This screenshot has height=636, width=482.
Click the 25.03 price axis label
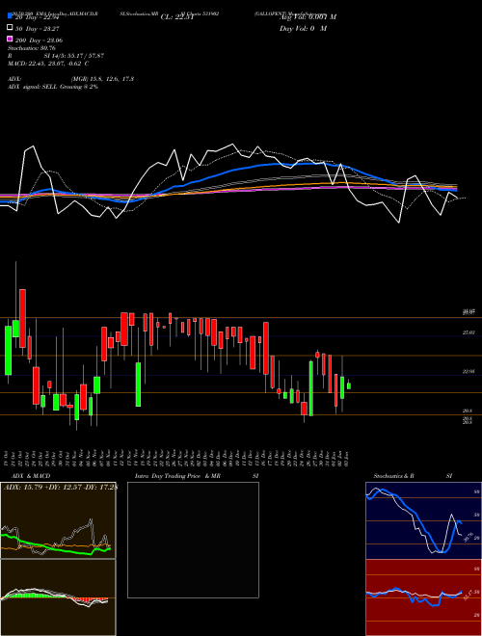point(469,332)
